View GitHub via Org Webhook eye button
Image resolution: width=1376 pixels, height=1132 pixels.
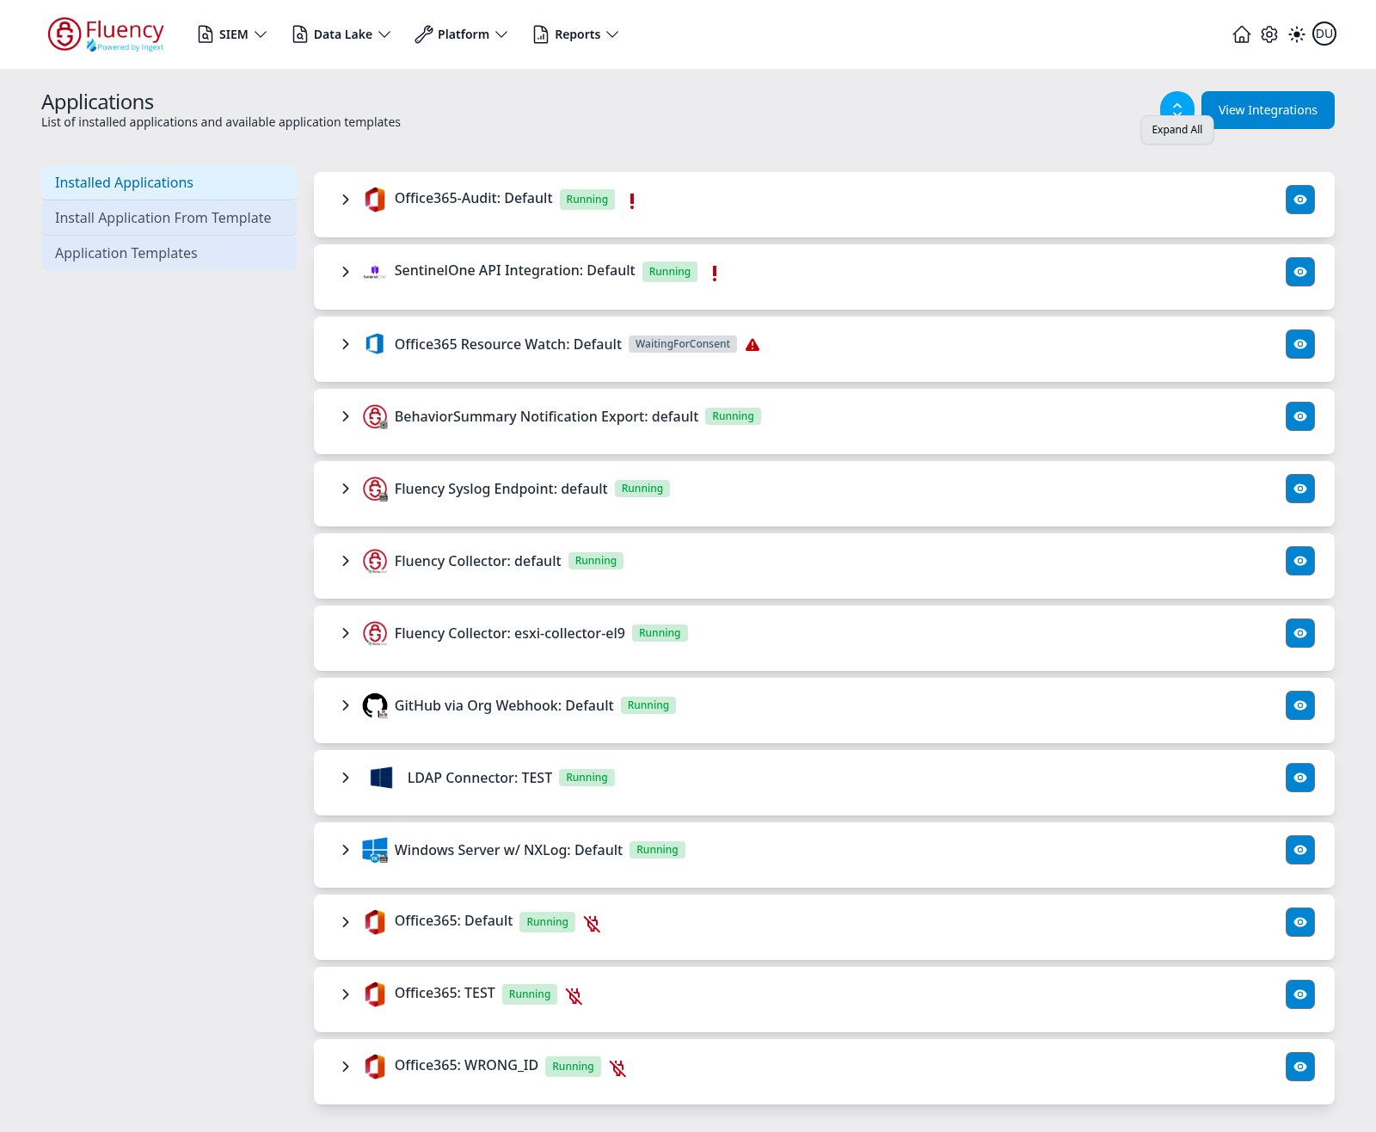coord(1300,705)
